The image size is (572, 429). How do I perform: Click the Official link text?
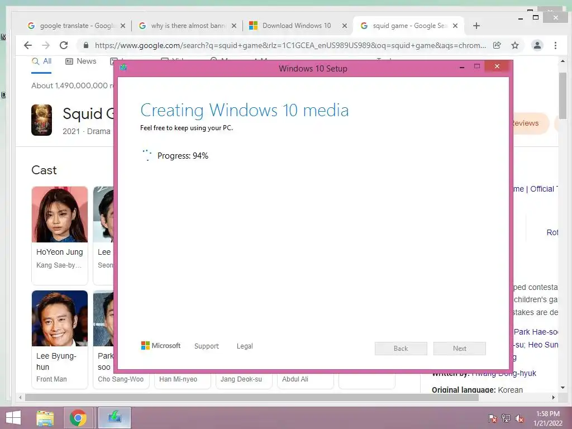click(x=542, y=189)
